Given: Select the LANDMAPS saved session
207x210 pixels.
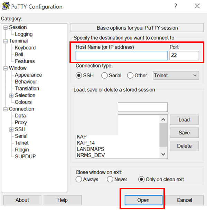Looking at the screenshot, I should click(x=91, y=149).
